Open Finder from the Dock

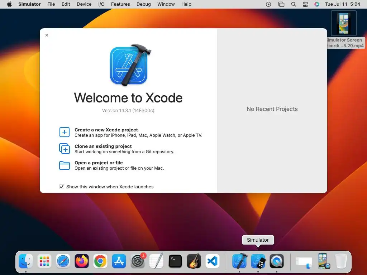(26, 261)
